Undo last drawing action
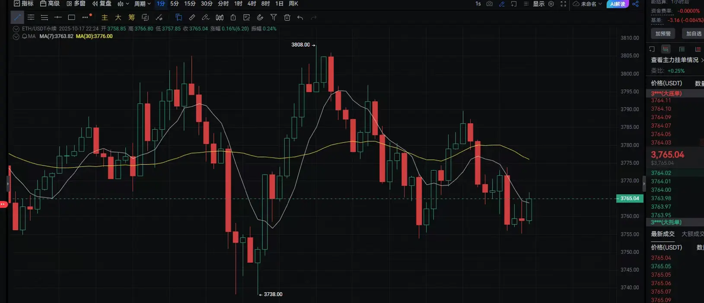The width and height of the screenshot is (704, 303). tap(300, 18)
